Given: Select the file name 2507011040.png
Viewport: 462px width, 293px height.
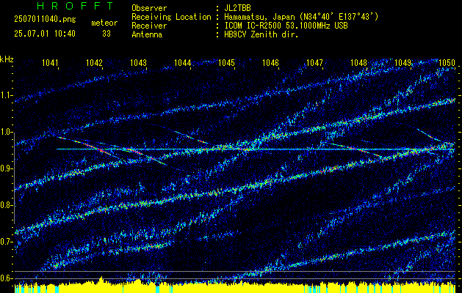Looking at the screenshot, I should click(x=45, y=20).
